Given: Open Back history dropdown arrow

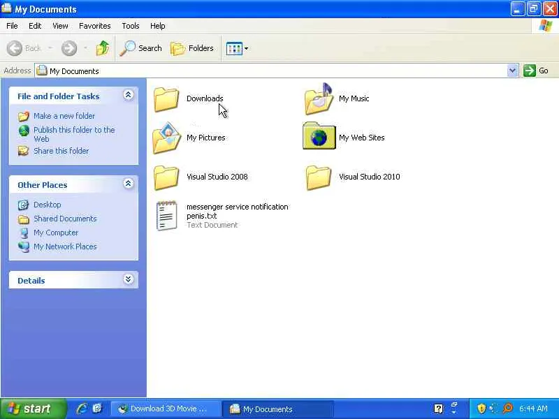Looking at the screenshot, I should coord(50,48).
